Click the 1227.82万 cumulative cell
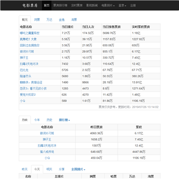 point(146,39)
